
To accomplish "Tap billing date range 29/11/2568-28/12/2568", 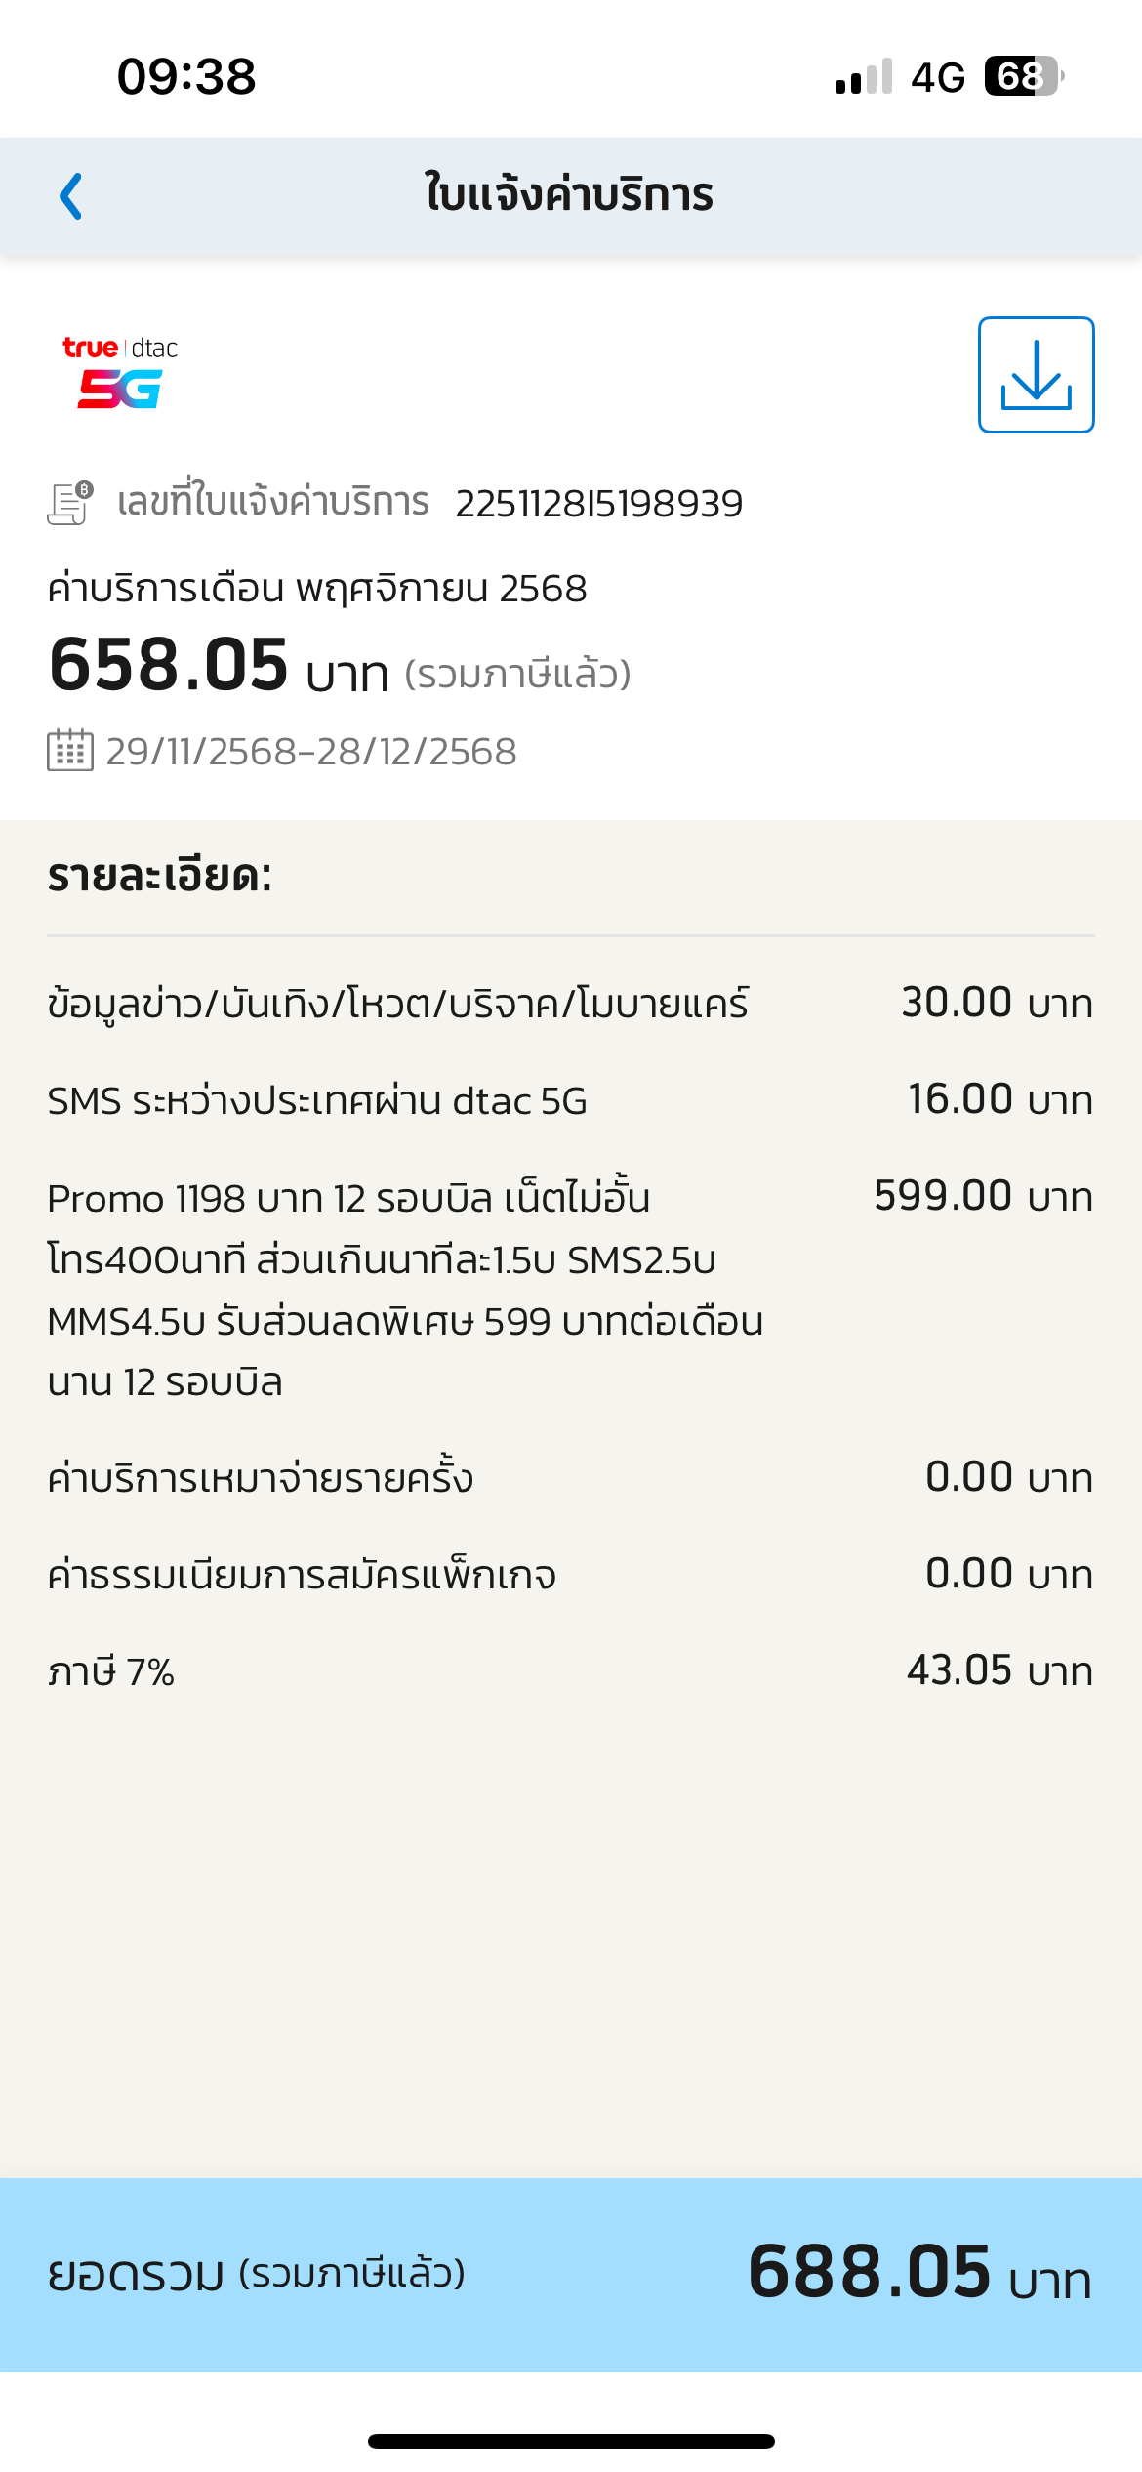I will tap(311, 752).
